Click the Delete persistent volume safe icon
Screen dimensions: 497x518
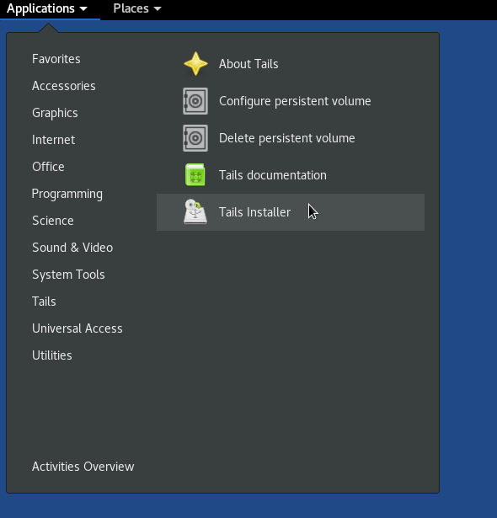click(x=195, y=138)
